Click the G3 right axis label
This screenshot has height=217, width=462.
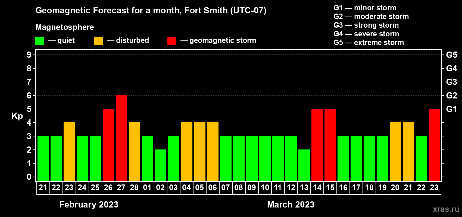[x=452, y=82]
